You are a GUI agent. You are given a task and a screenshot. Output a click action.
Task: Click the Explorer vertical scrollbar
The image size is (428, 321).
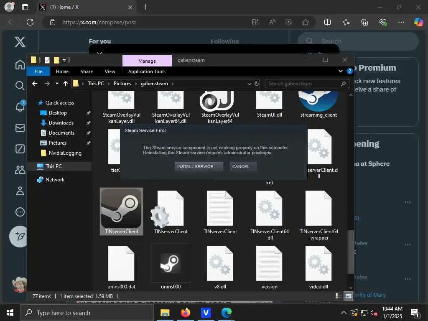pos(351,252)
